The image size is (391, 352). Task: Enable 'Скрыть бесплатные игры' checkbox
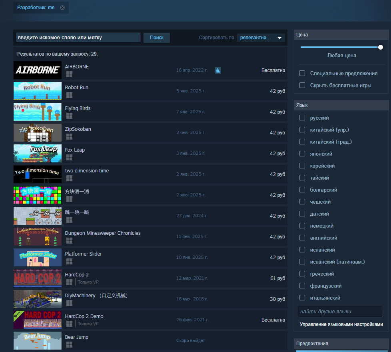coord(302,85)
